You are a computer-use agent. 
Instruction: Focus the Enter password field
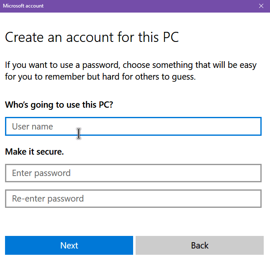coord(133,173)
